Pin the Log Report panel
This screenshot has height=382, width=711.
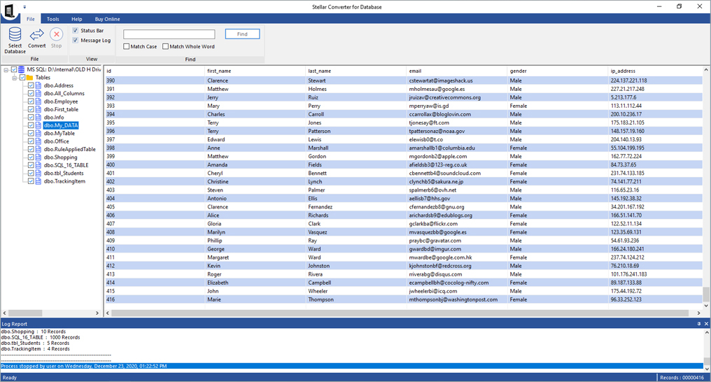[x=699, y=323]
